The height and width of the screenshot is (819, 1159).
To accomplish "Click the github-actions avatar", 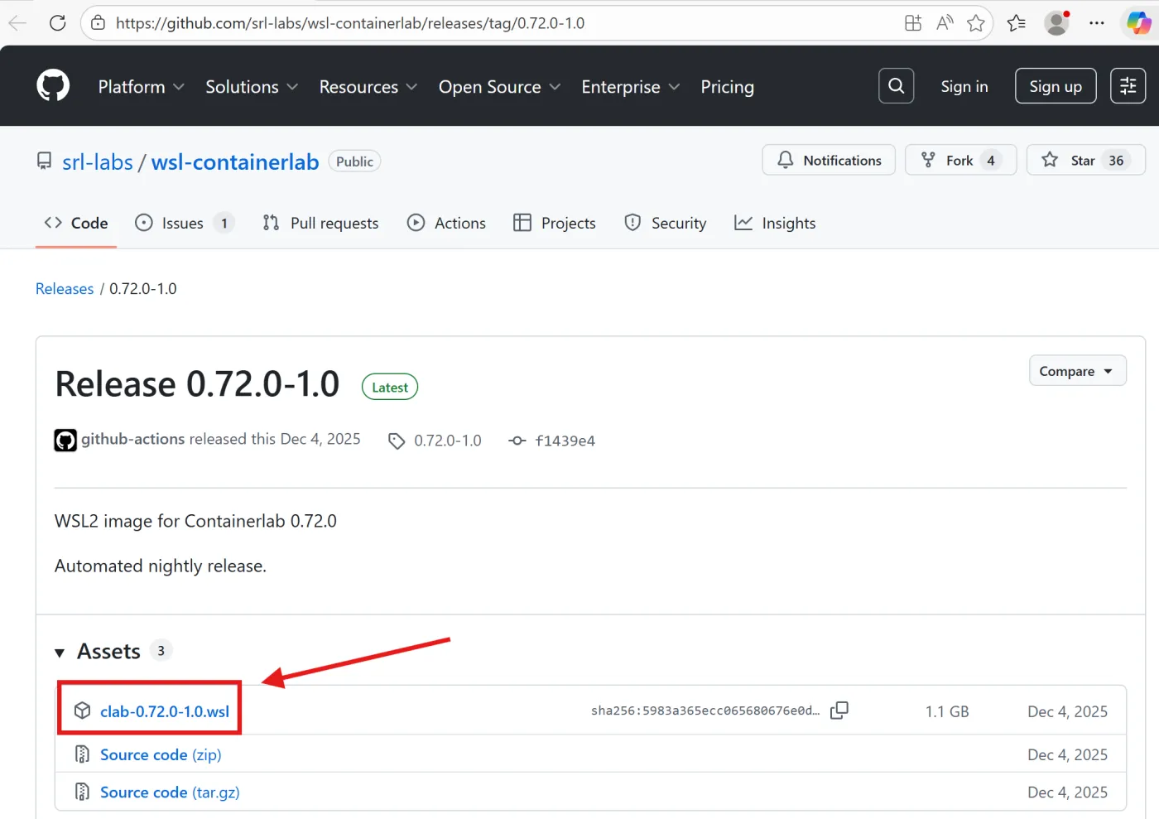I will point(65,440).
